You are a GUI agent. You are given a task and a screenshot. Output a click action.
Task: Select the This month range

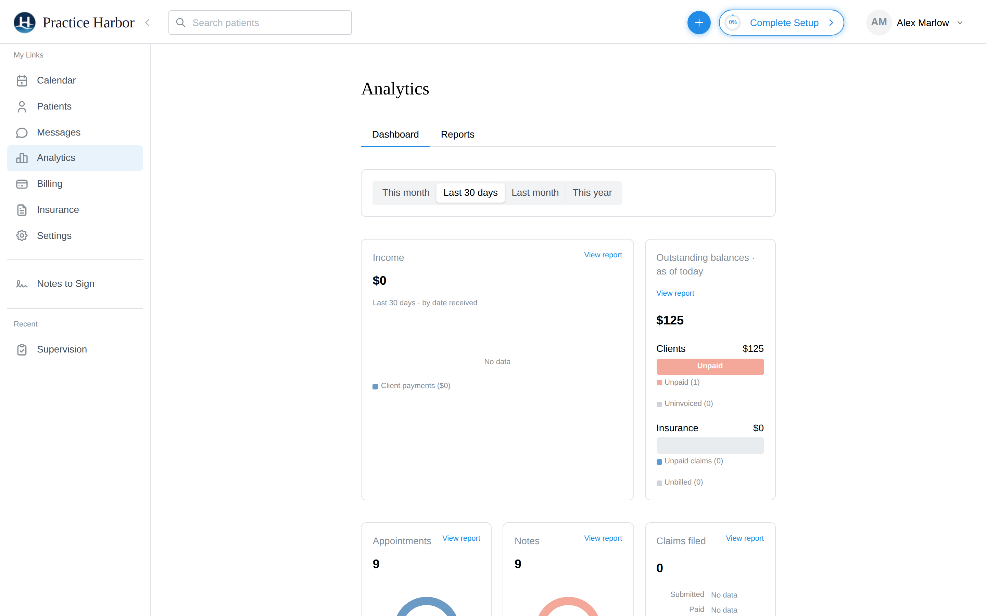[406, 193]
